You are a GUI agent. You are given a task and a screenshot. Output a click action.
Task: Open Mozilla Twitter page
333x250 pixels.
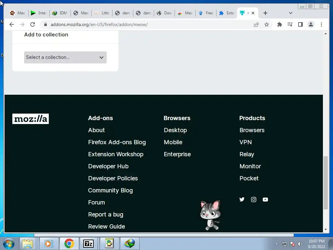click(x=242, y=200)
